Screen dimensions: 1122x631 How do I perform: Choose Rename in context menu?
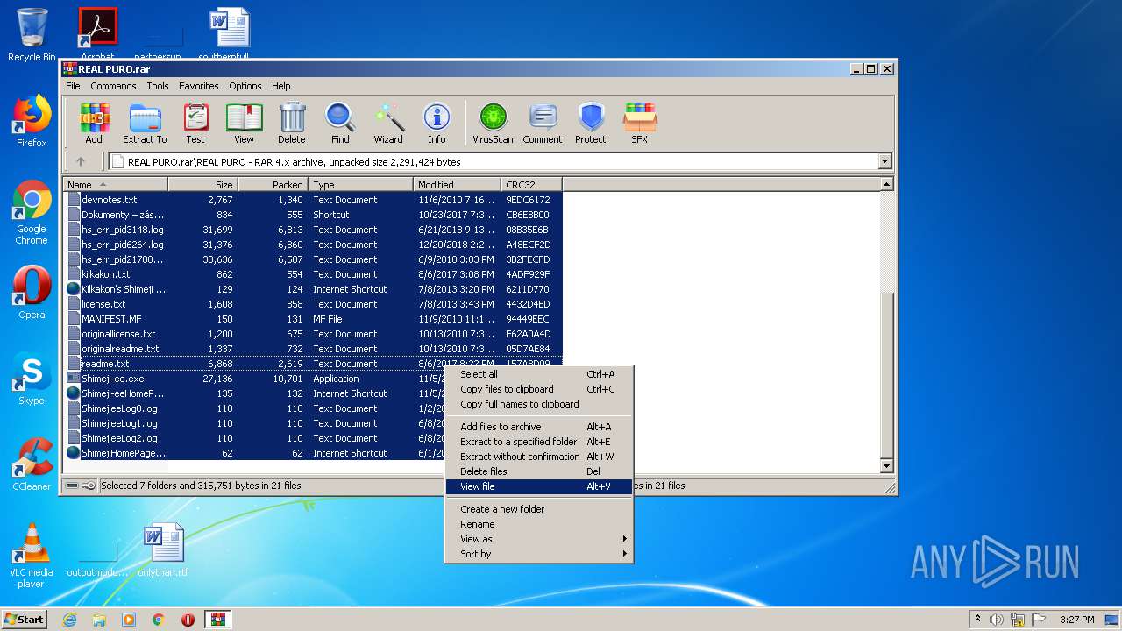tap(538, 524)
